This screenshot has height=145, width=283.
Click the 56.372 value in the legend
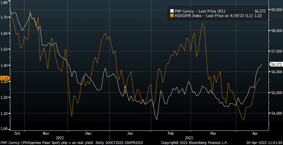point(260,11)
